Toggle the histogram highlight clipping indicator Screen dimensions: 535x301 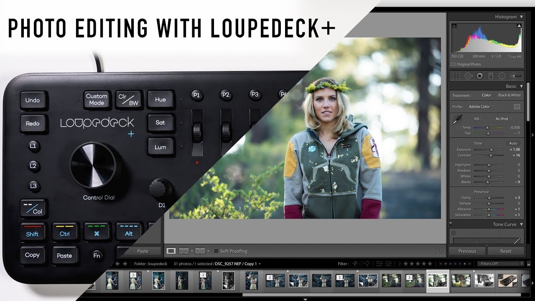pos(519,26)
